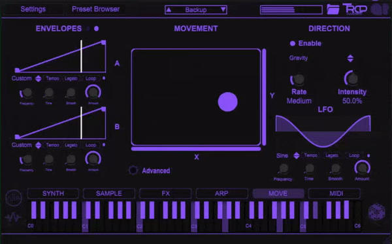Image resolution: width=392 pixels, height=244 pixels.
Task: Toggle the Envelopes active dot
Action: click(x=96, y=29)
